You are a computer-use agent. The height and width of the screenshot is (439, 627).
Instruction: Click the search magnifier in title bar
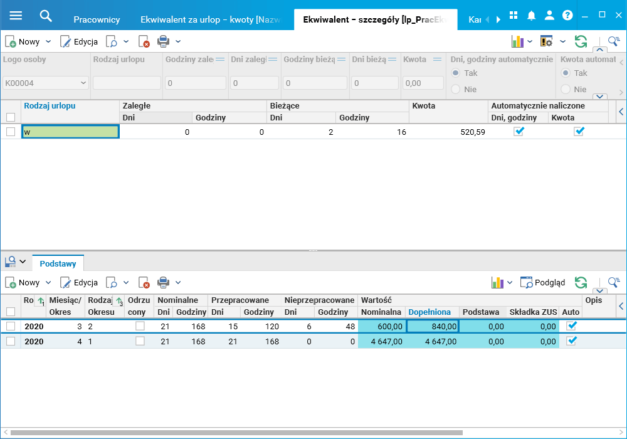(x=45, y=16)
